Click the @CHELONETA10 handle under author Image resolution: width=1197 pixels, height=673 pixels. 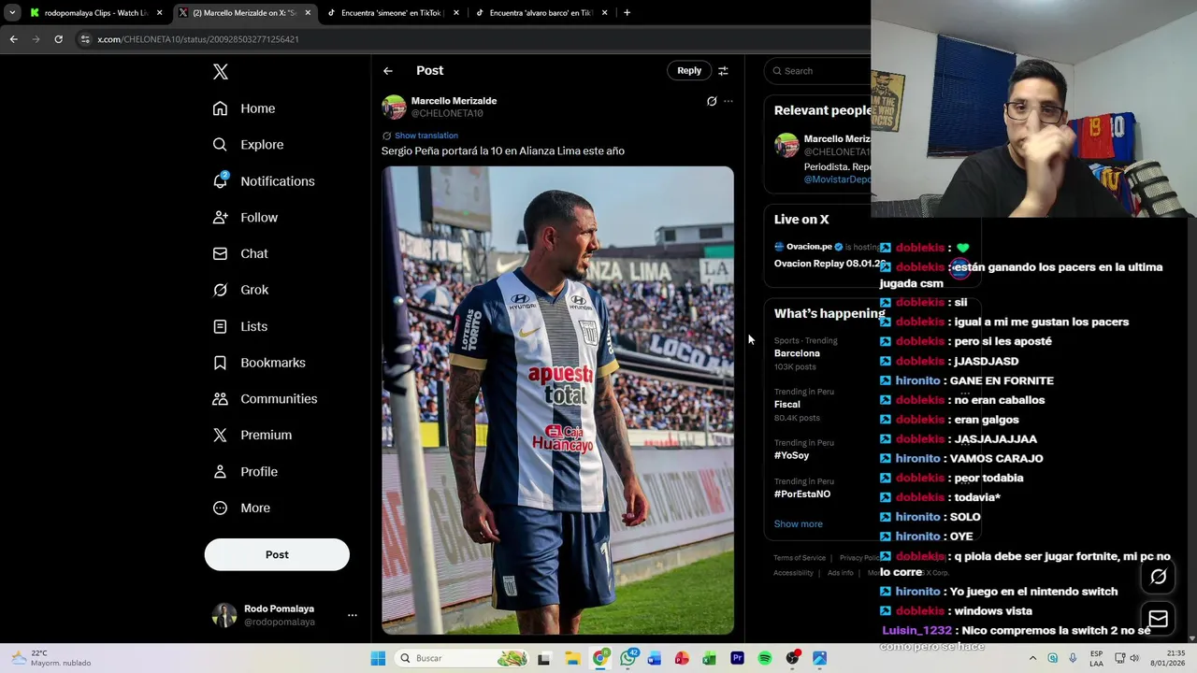(x=447, y=114)
